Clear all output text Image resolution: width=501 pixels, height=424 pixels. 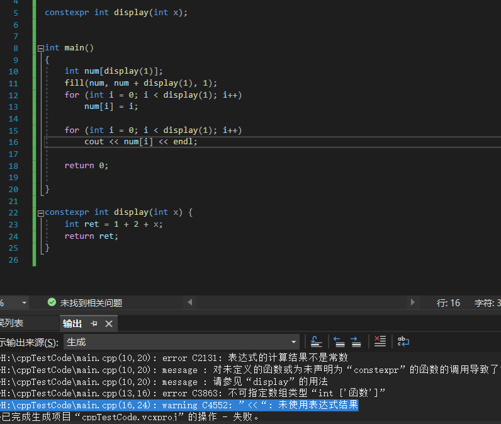[380, 341]
